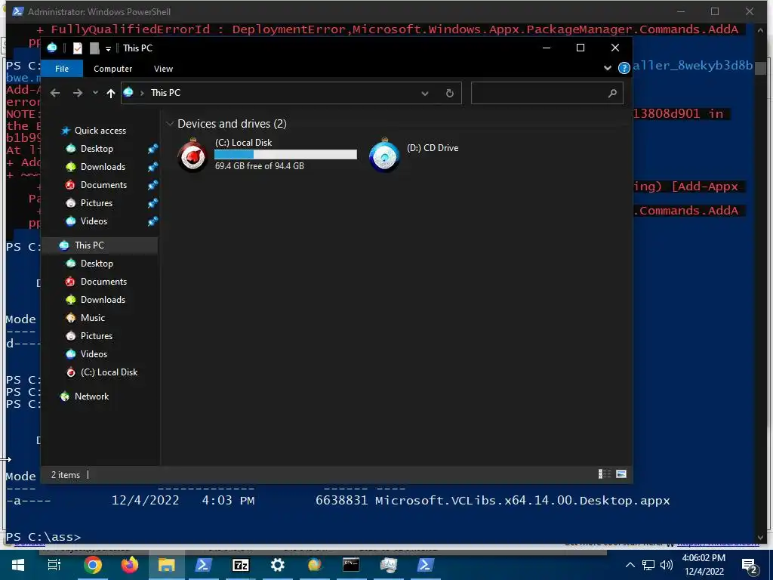This screenshot has width=773, height=580.
Task: Switch to Details view layout icon
Action: (605, 474)
